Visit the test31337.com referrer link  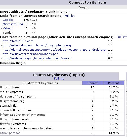[x=18, y=41]
